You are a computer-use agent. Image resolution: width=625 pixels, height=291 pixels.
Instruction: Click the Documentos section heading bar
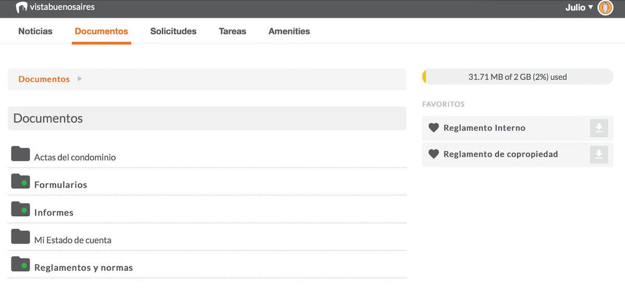tap(207, 118)
